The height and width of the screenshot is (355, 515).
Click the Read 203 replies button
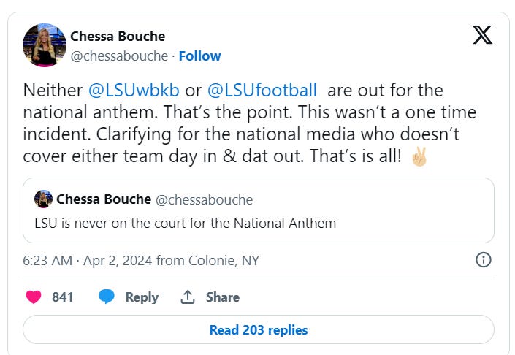coord(258,329)
